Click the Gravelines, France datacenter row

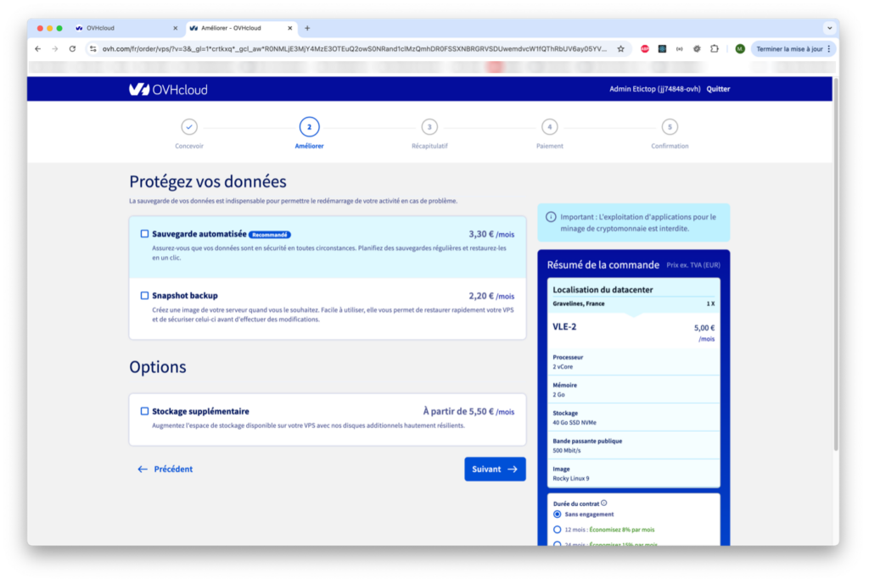[633, 304]
